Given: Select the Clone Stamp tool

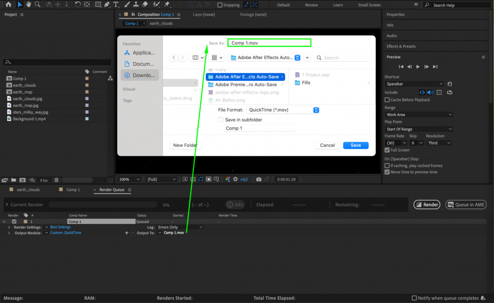Looking at the screenshot, I should pyautogui.click(x=137, y=5).
